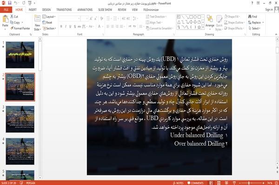279x185 pixels.
Task: Toggle Italic formatting in Font group
Action: coord(66,26)
